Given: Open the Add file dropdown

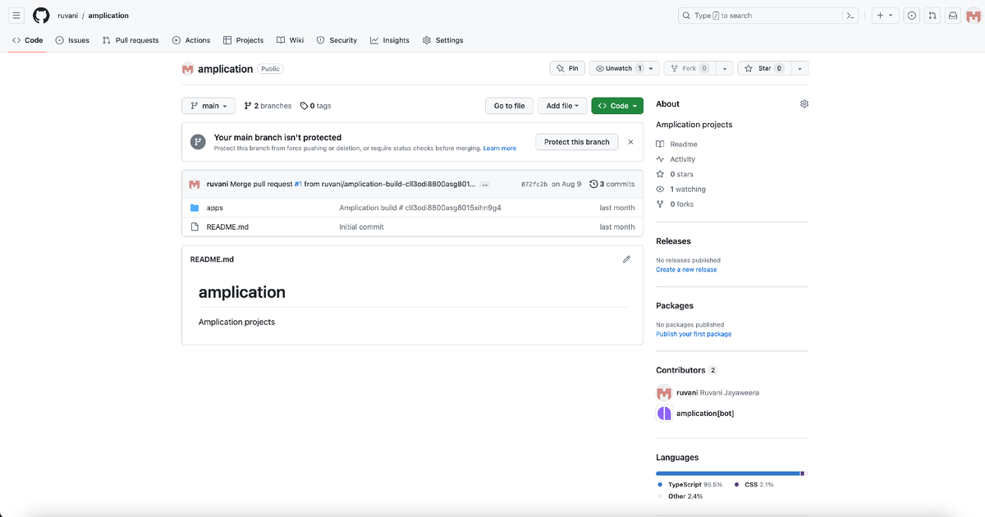Looking at the screenshot, I should coord(563,106).
